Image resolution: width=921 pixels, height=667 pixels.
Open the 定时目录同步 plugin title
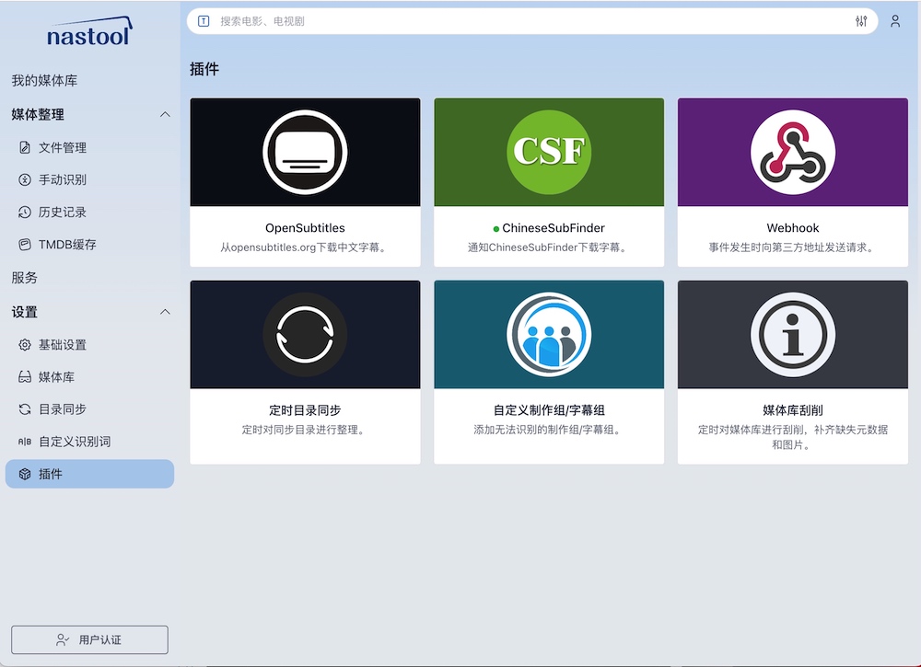305,410
